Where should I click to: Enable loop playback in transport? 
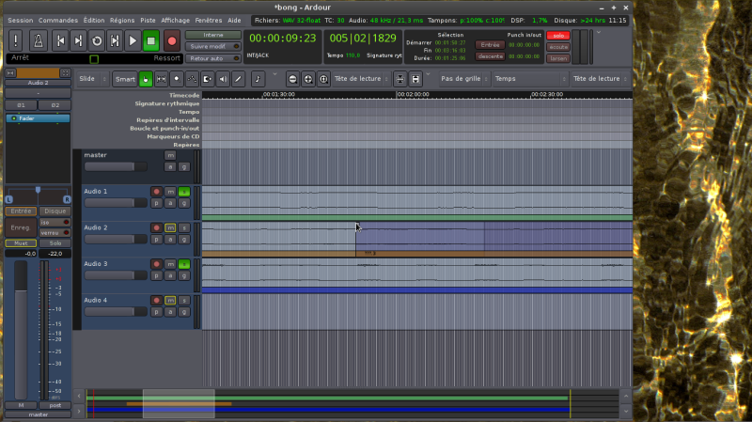click(x=96, y=40)
